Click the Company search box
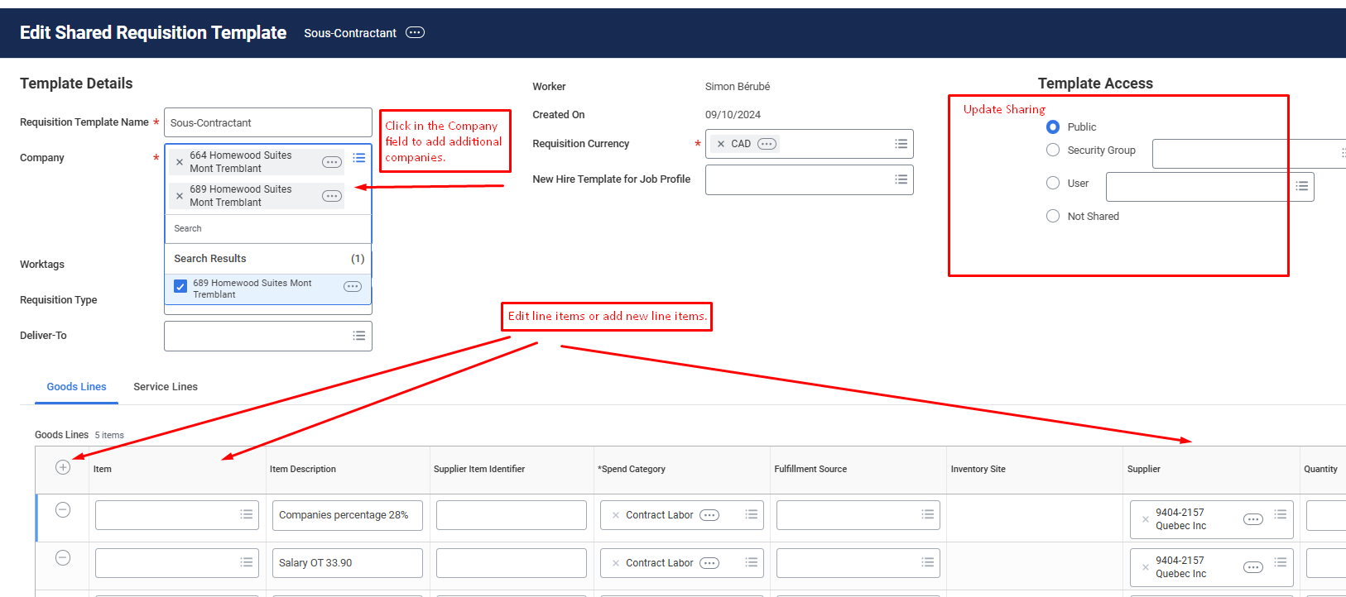Screen dimensions: 1346x597 pyautogui.click(x=267, y=228)
